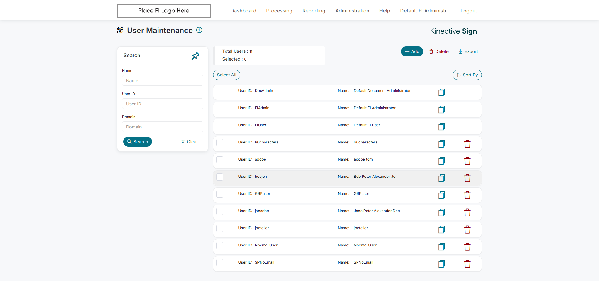Open the Processing menu
Viewport: 599px width, 281px height.
[279, 11]
